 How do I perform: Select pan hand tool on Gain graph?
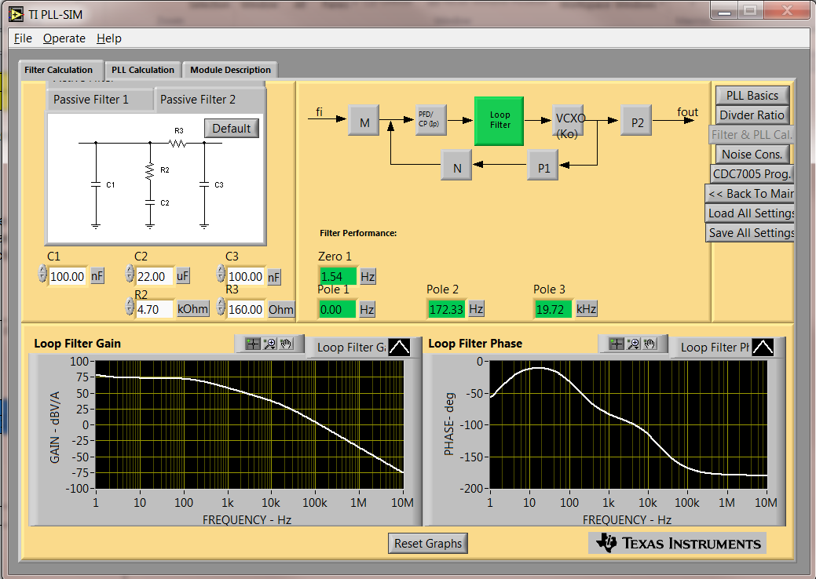pyautogui.click(x=286, y=344)
